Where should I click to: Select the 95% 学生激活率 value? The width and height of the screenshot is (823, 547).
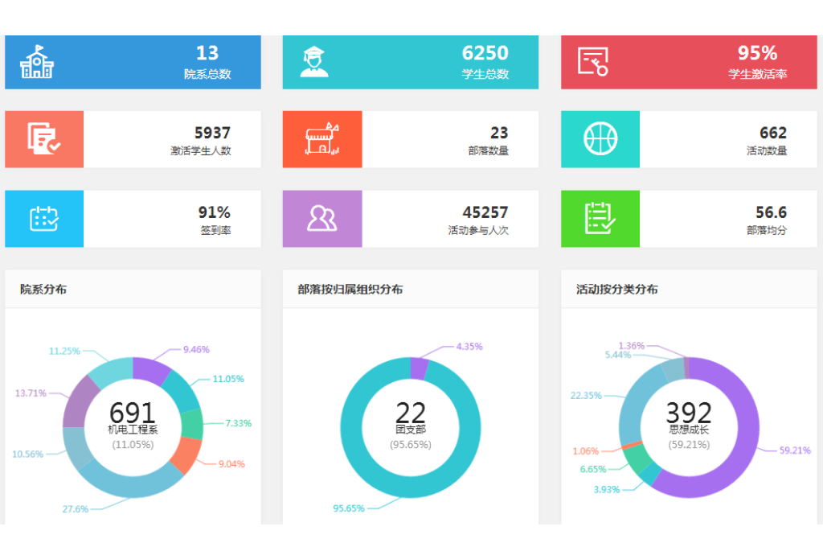pyautogui.click(x=757, y=52)
